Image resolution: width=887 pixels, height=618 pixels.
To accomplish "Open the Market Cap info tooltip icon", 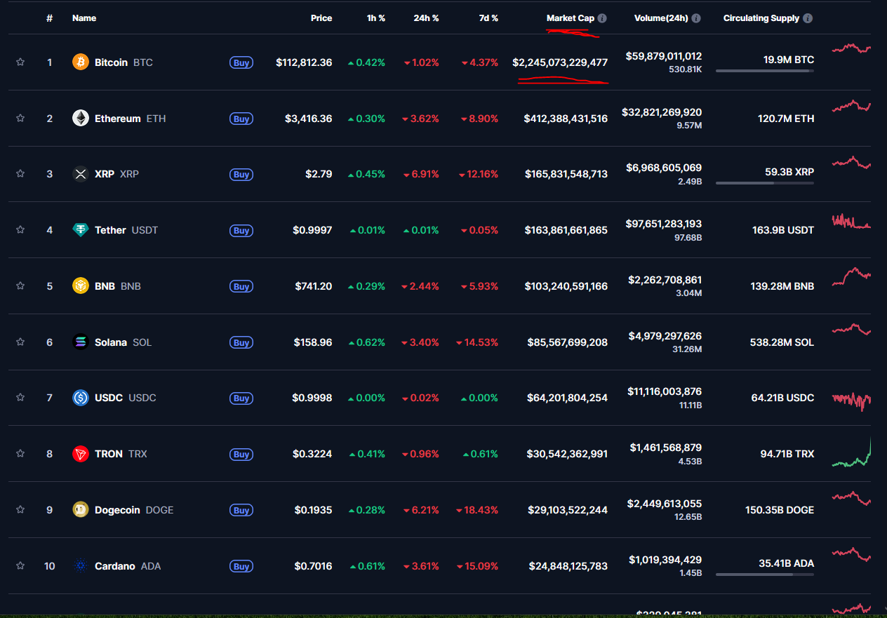I will [x=602, y=18].
